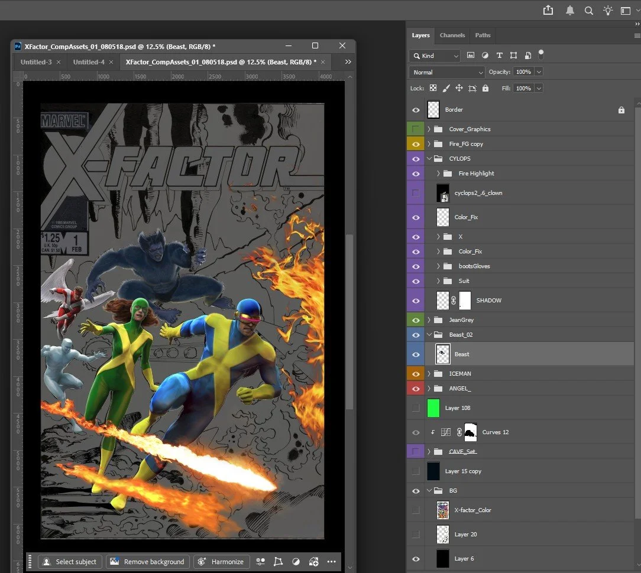Click Lock transparent pixels icon

tap(433, 88)
